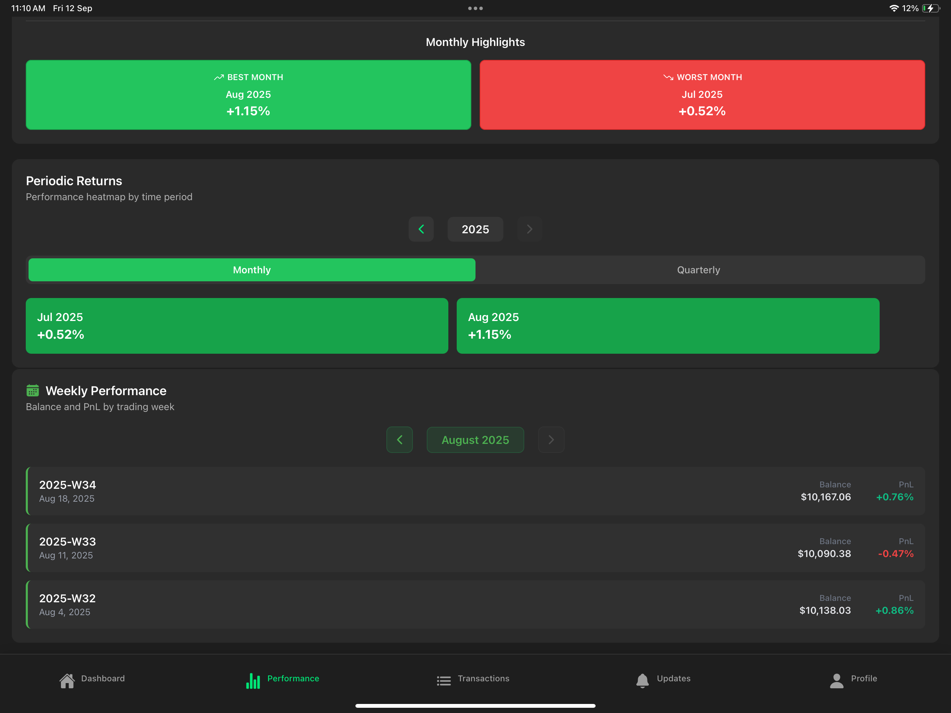Click Performance heatmap by time period subtitle
Viewport: 951px width, 713px height.
tap(109, 197)
